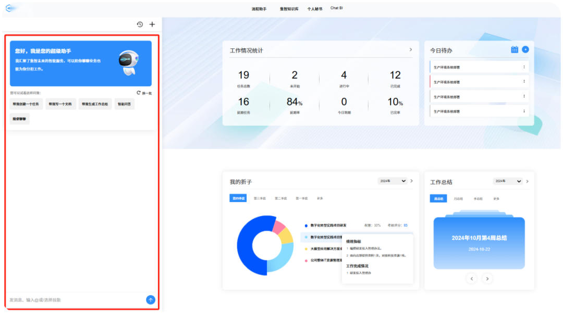563x314 pixels.
Task: Select the 第三季度 tab in 我的折子
Action: [260, 198]
